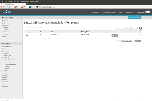This screenshot has width=152, height=101.
Task: Collapse the LinuxCOE node
Action: [3, 58]
